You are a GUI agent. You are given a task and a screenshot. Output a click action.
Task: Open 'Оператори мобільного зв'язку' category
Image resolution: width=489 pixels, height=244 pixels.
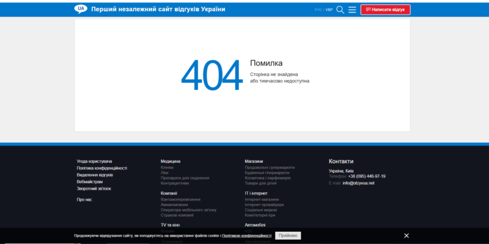pos(188,210)
